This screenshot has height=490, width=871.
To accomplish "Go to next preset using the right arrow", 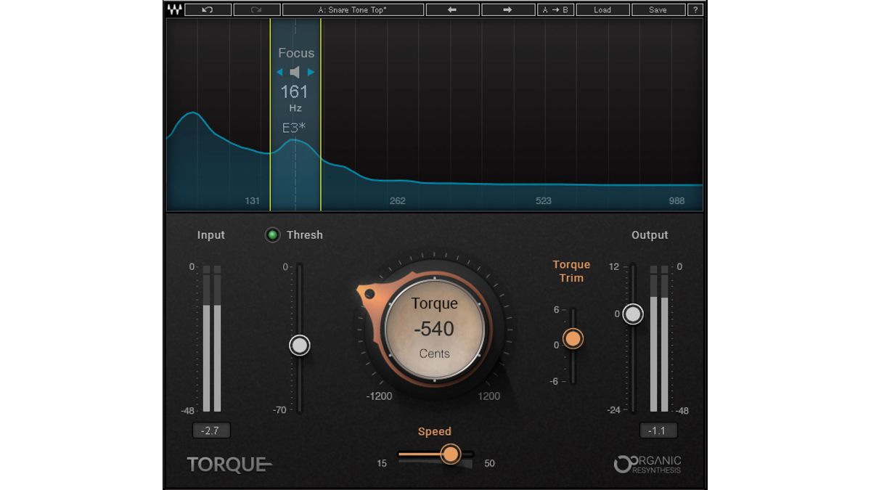I will [x=507, y=9].
